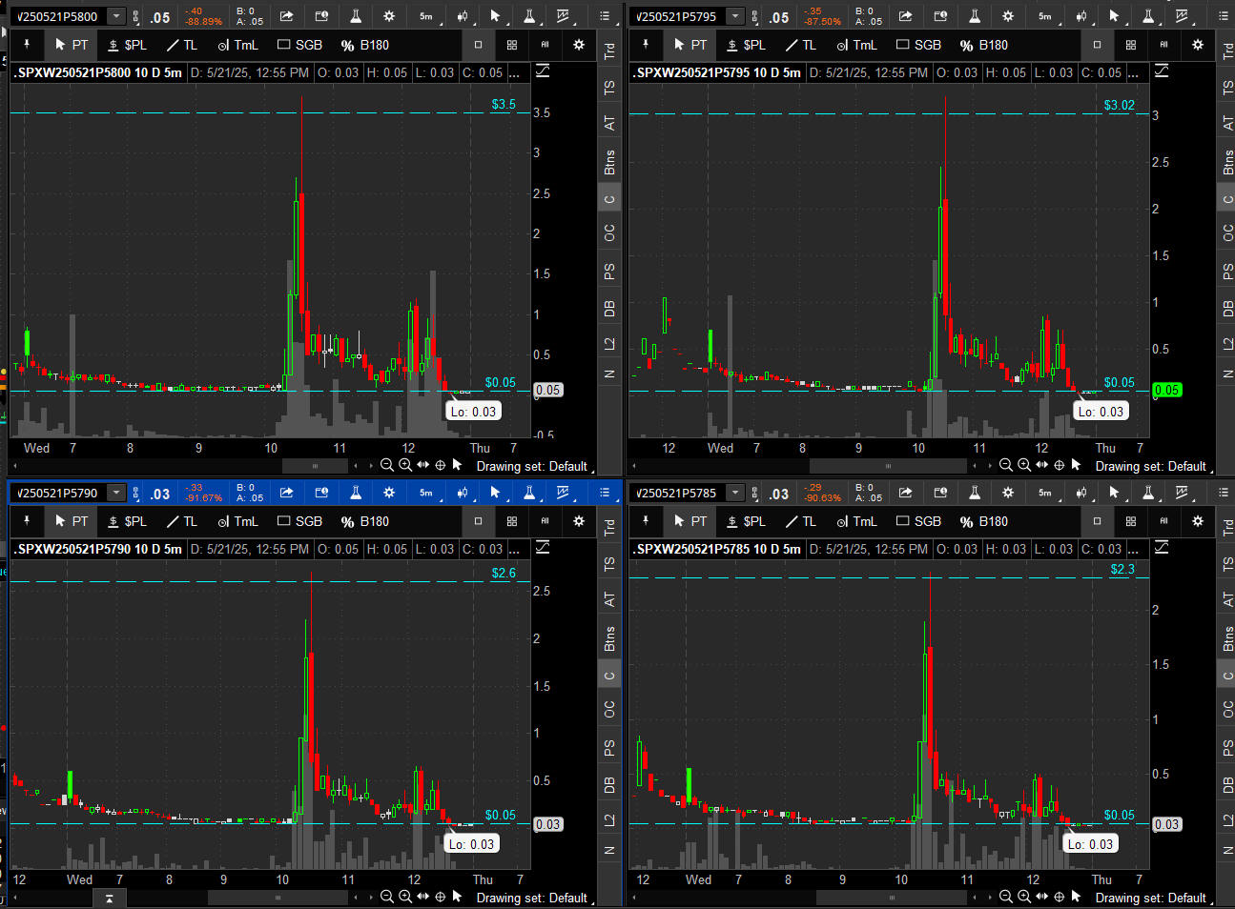Click zoom out magnifier below the P5785 chart
The width and height of the screenshot is (1235, 909).
(x=1005, y=897)
